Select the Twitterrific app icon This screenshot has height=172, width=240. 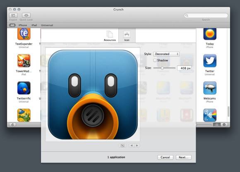[x=24, y=88]
